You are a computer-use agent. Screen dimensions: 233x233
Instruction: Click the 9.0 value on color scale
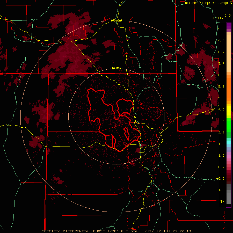coord(221,41)
